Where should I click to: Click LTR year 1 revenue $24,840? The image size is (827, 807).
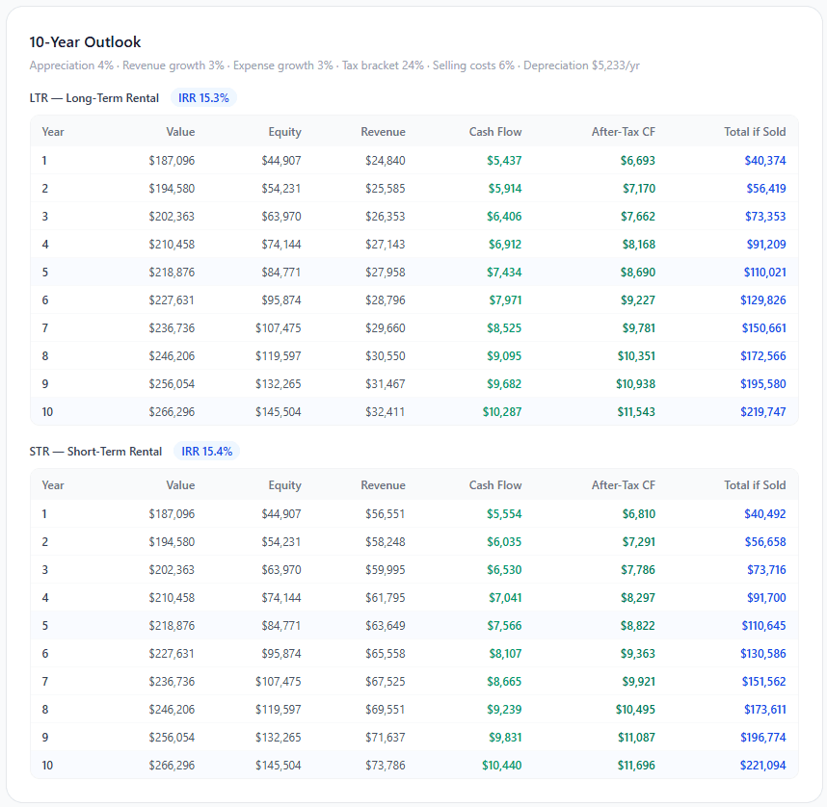[x=385, y=161]
